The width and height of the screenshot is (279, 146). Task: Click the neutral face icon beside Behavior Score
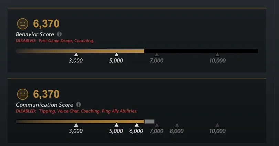click(23, 24)
